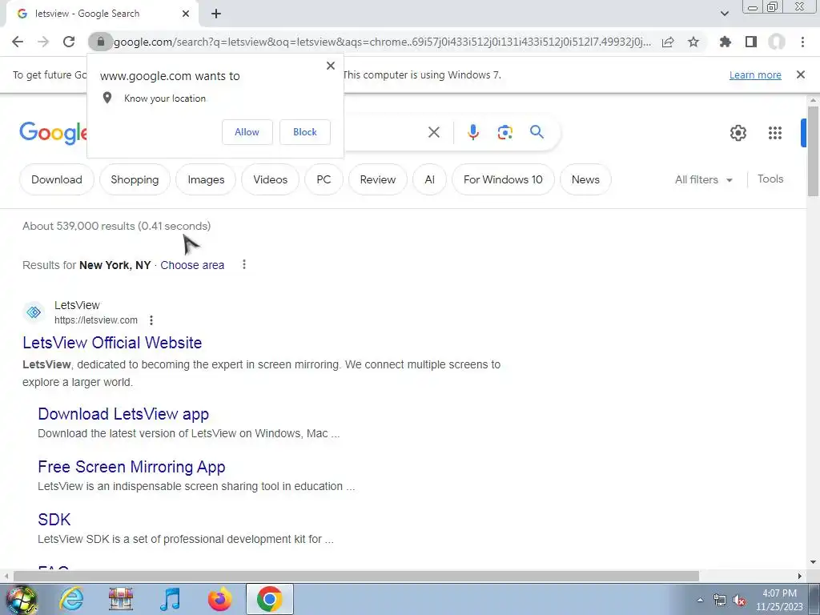Dismiss the Windows 7 notification bar
Screen dimensions: 820x615
(801, 74)
